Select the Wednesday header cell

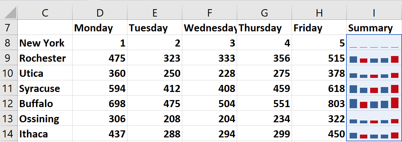(209, 28)
